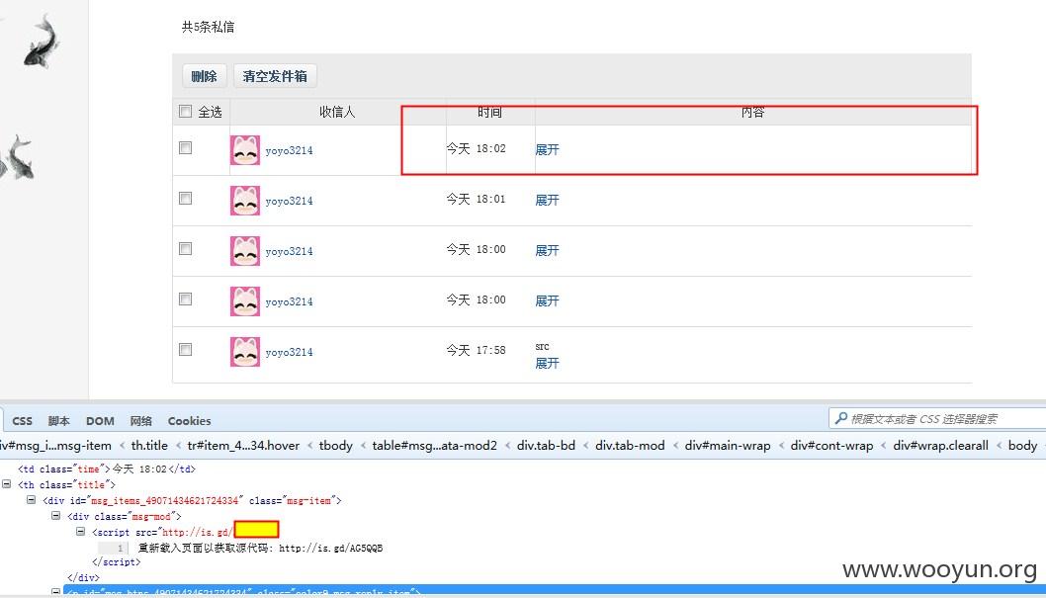The width and height of the screenshot is (1046, 598).
Task: Select th.title in the breadcrumb path
Action: pos(149,446)
